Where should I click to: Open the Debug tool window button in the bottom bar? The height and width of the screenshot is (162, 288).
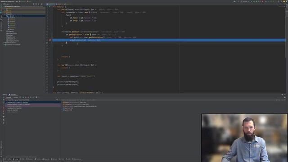click(x=15, y=159)
